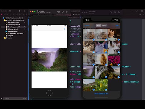The height and width of the screenshot is (109, 145).
Task: Add a new editor pane on the right
Action: pyautogui.click(x=143, y=15)
